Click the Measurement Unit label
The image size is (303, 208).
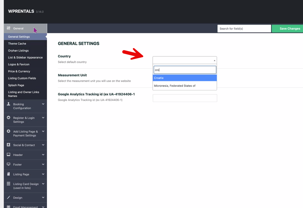pos(72,75)
